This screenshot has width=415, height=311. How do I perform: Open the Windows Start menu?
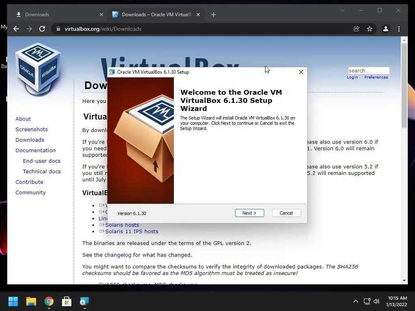coord(13,301)
